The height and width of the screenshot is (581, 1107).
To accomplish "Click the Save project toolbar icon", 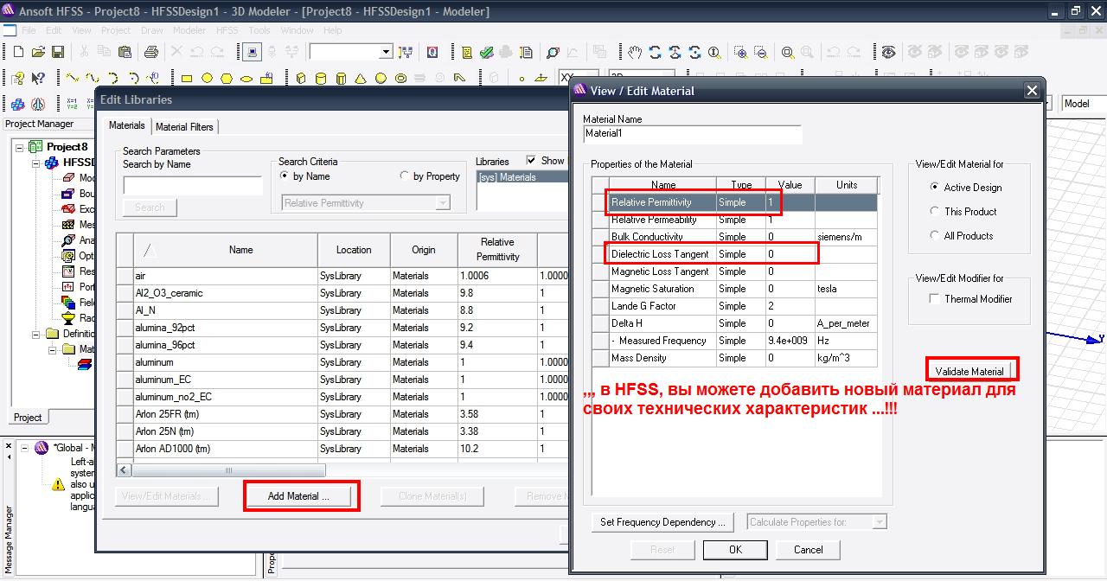I will (x=58, y=53).
